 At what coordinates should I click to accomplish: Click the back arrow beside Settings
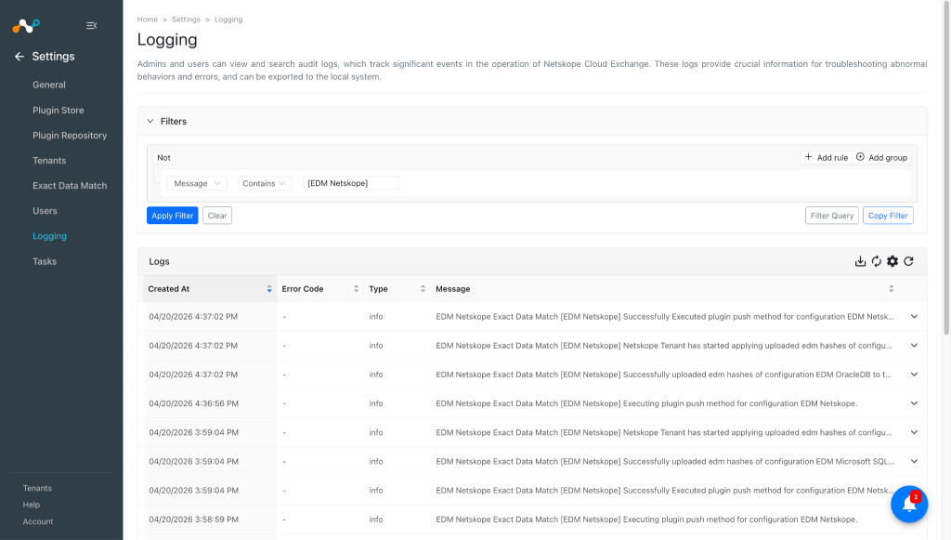pos(20,57)
